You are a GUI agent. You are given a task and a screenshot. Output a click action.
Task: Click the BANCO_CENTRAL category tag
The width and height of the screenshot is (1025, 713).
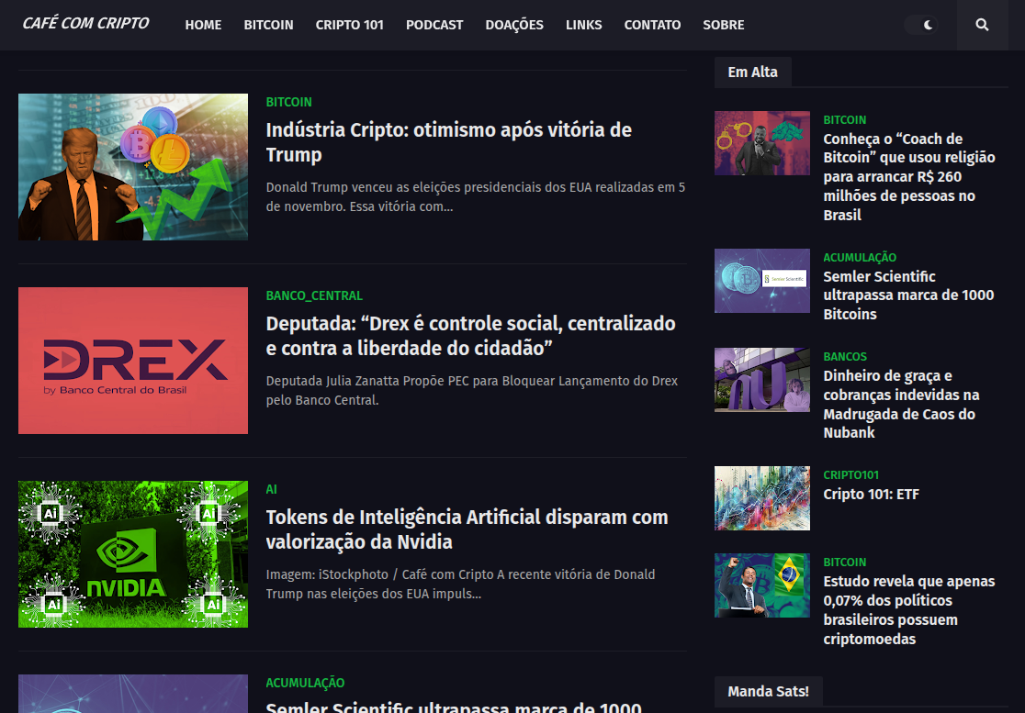click(312, 295)
